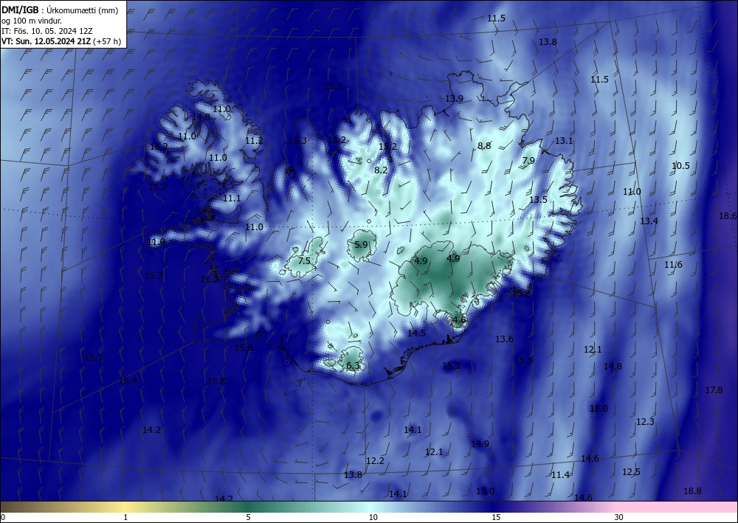Viewport: 738px width, 523px height.
Task: Select the 16.3 value near Faxaflói
Action: [x=210, y=280]
